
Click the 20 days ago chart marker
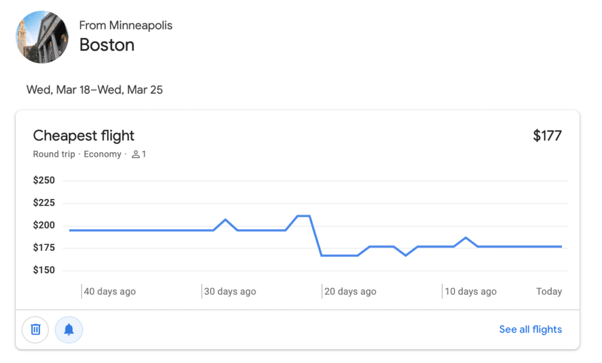pyautogui.click(x=350, y=291)
